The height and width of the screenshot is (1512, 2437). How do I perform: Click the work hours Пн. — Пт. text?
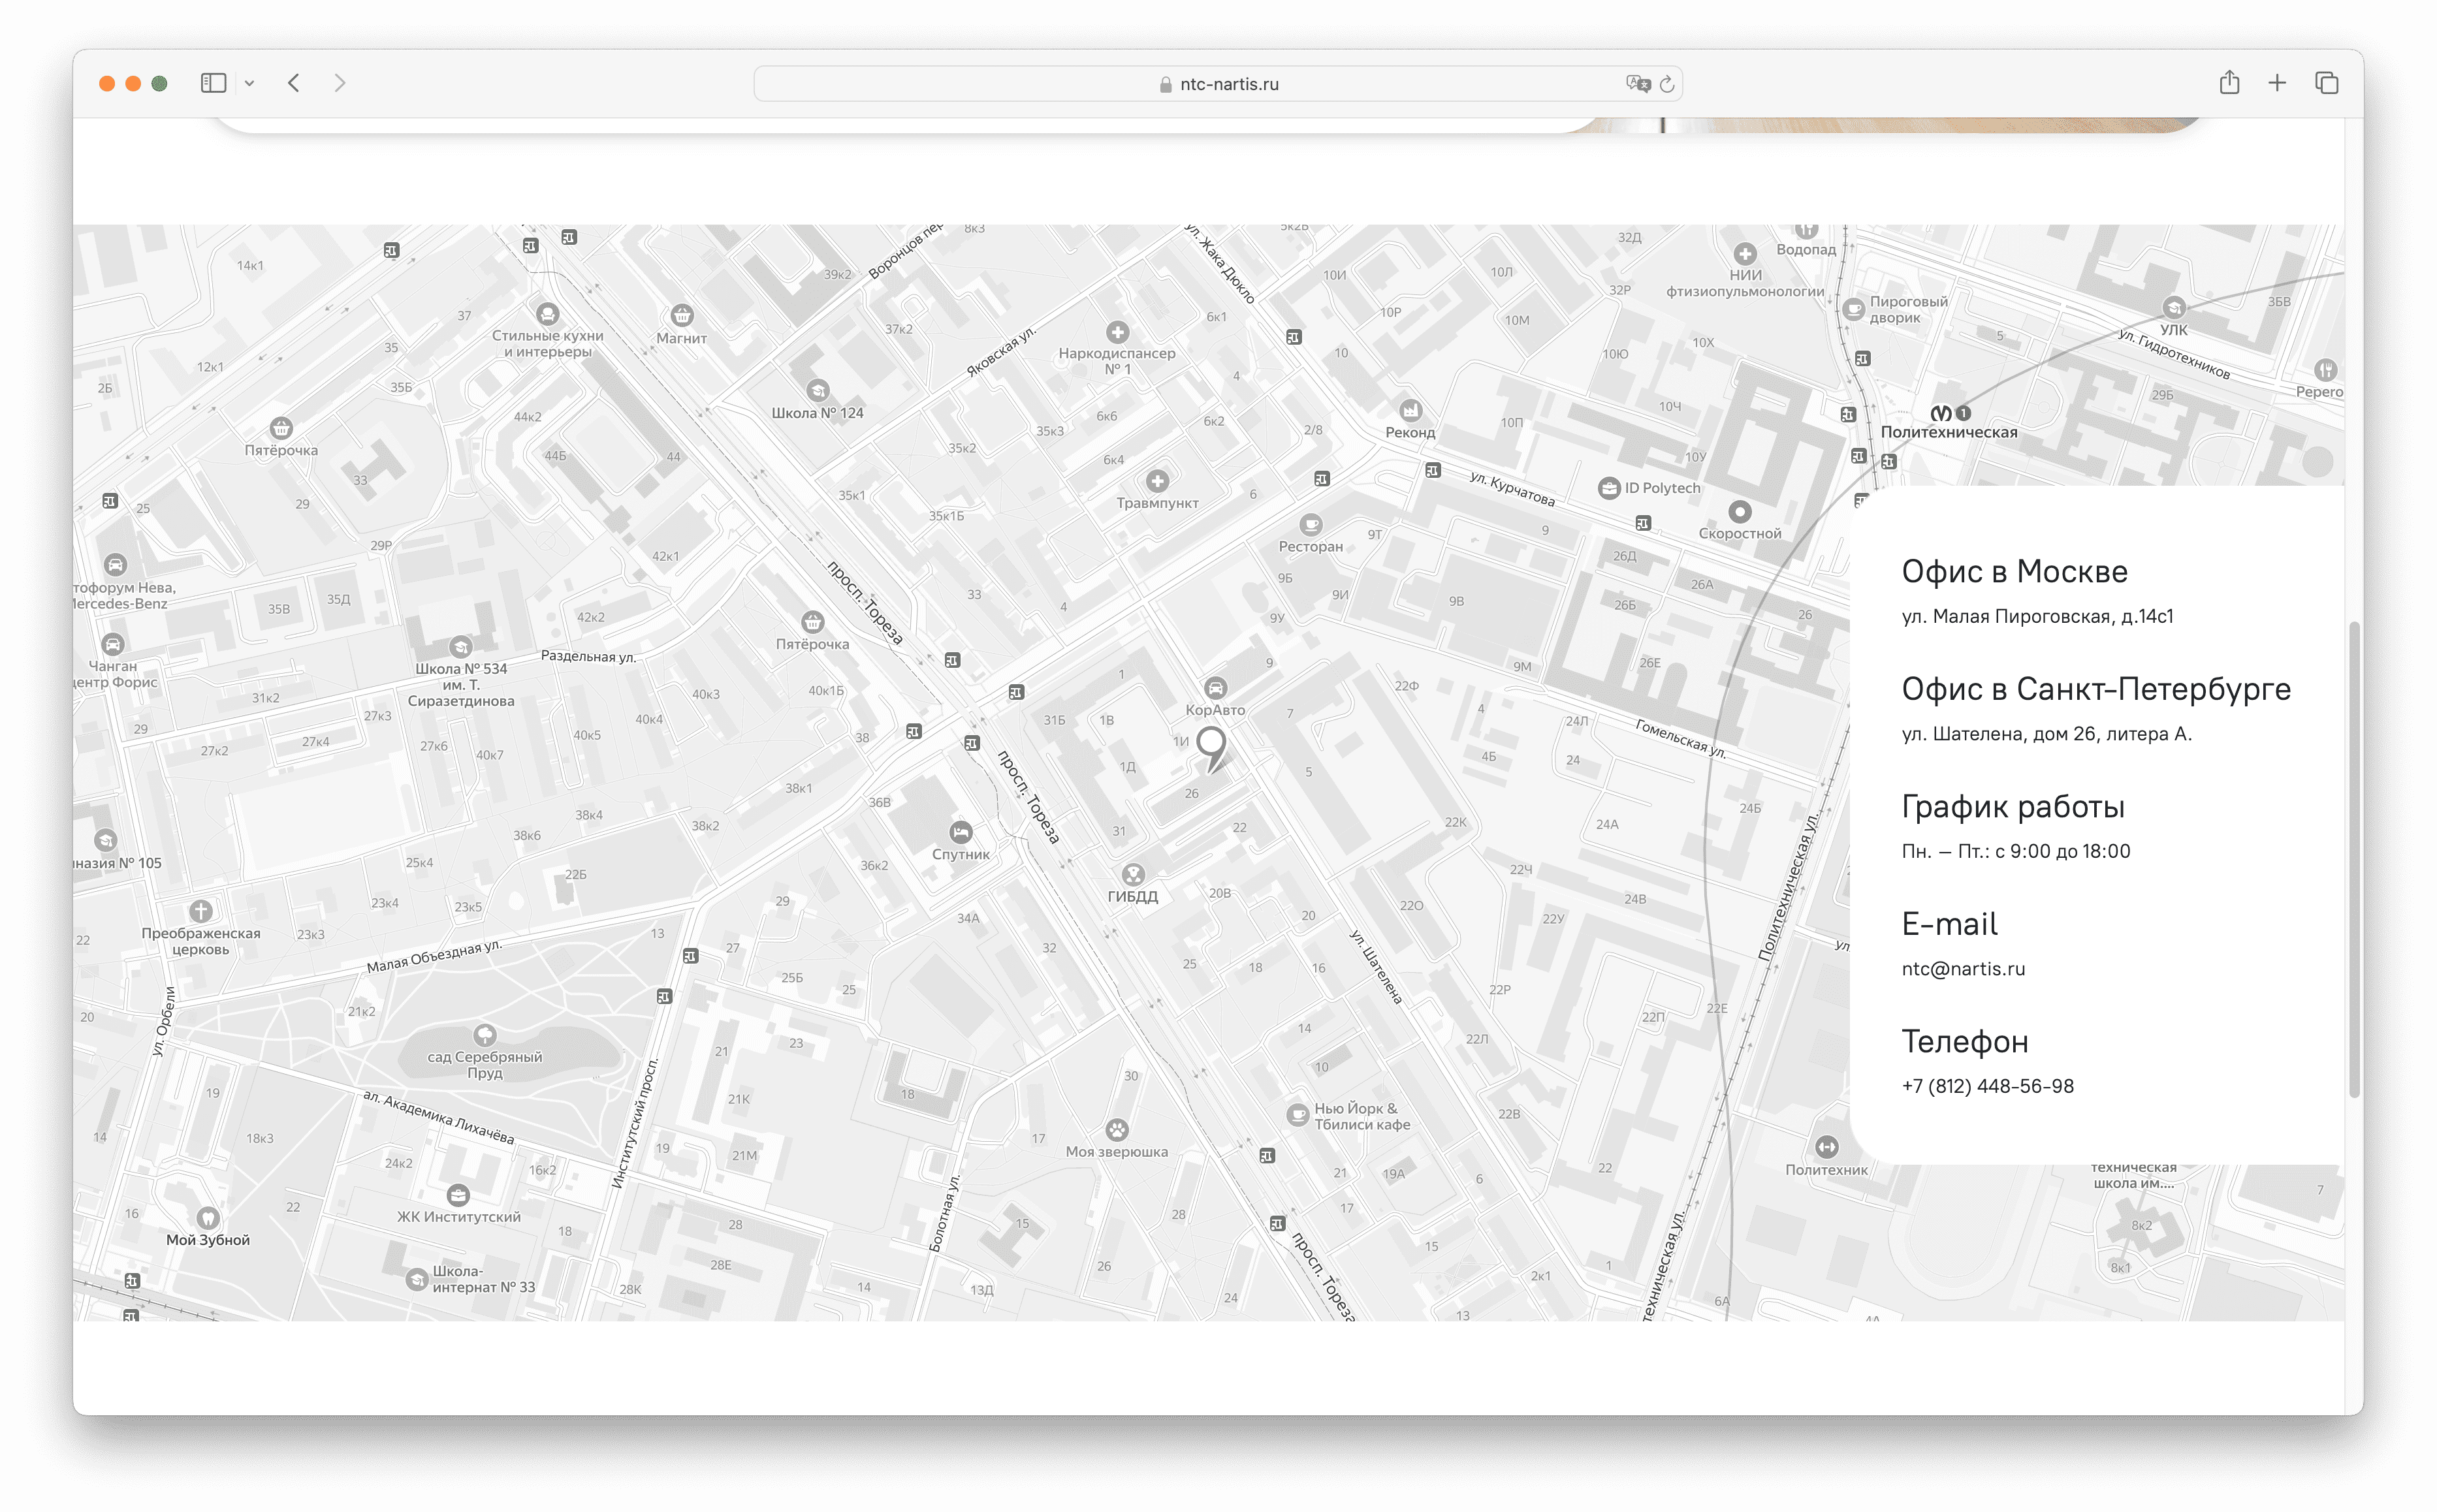coord(2016,852)
